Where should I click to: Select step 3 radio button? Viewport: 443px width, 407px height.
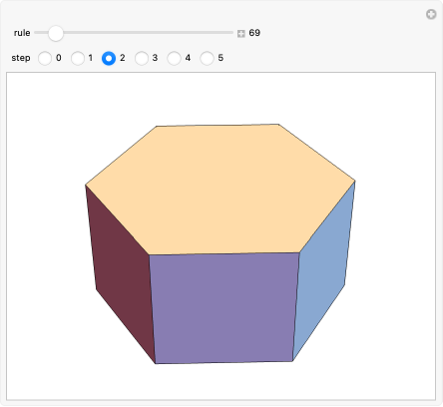[142, 58]
